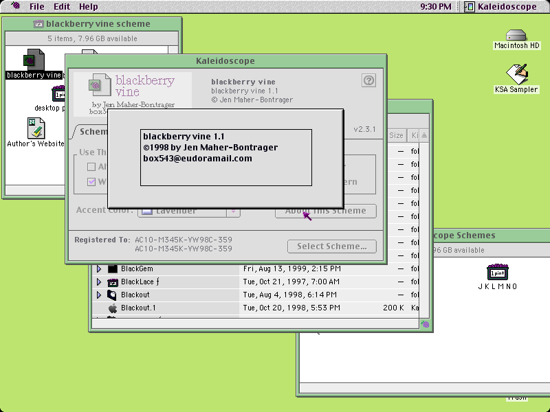Click the About This Scheme button
The image size is (550, 412).
coord(325,211)
